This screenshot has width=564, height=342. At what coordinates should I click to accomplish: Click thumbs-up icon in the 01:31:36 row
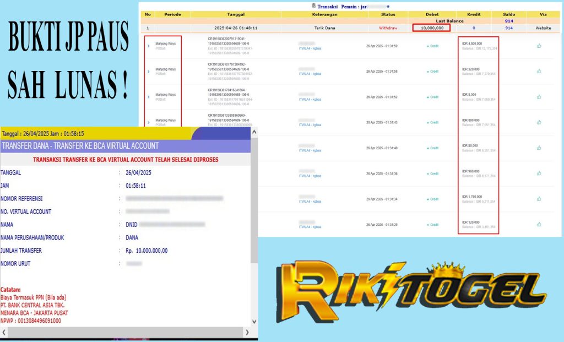539,173
